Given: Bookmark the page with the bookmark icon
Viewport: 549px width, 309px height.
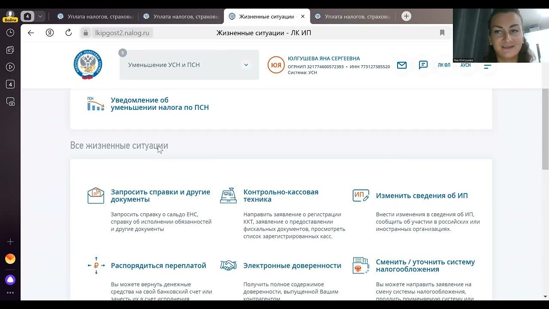Looking at the screenshot, I should (x=442, y=33).
